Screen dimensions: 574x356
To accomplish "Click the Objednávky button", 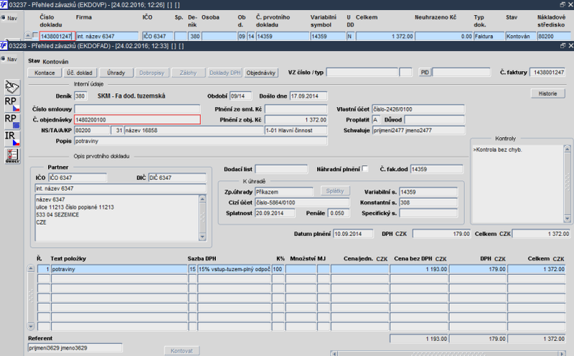I will (x=261, y=72).
